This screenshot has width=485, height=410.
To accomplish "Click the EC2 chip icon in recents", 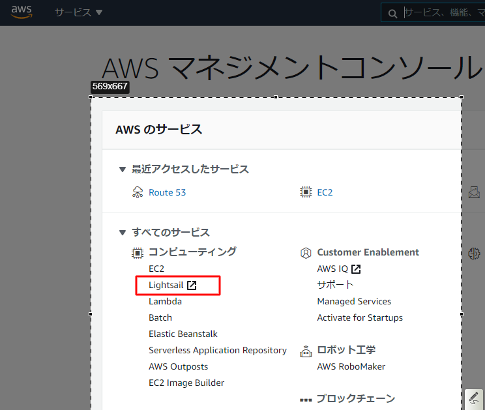I will pos(305,192).
